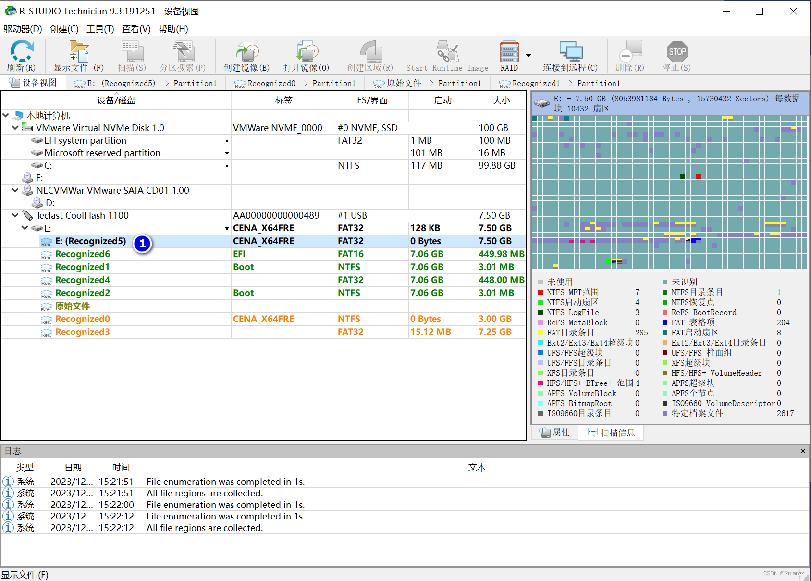Select the Recognized6 partition icon
Image resolution: width=811 pixels, height=581 pixels.
(x=46, y=254)
